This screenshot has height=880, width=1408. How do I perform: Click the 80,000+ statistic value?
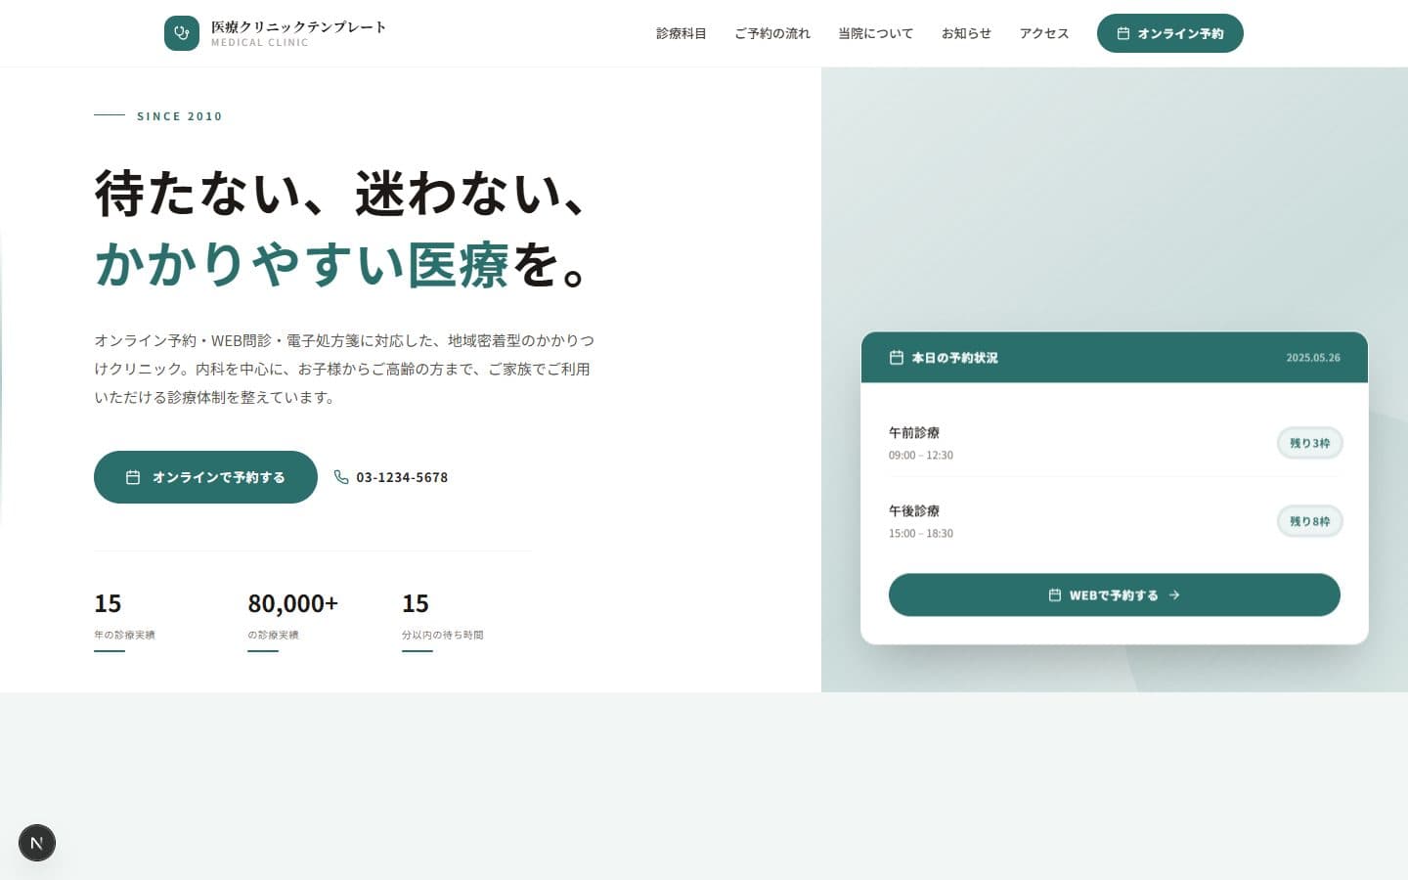coord(293,603)
